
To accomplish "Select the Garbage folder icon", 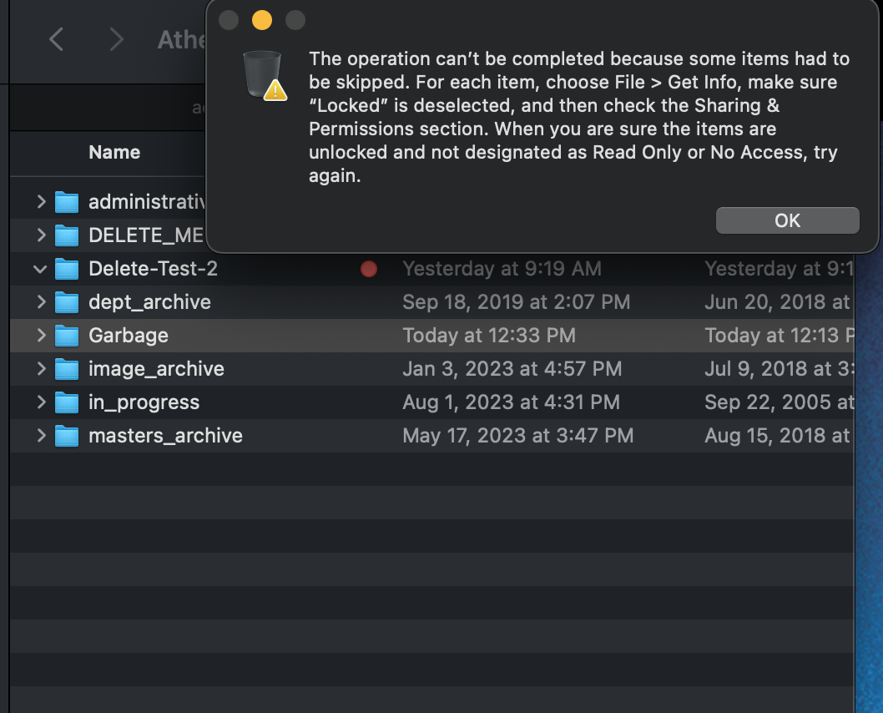I will (x=67, y=336).
